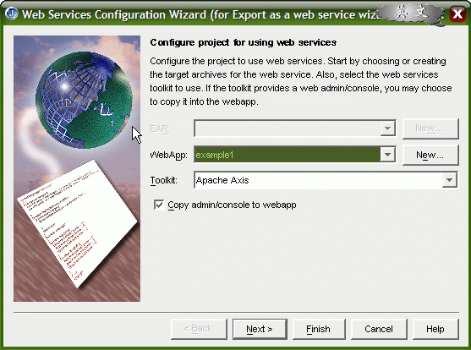
Task: Expand the WebApp dropdown arrow
Action: pos(387,155)
